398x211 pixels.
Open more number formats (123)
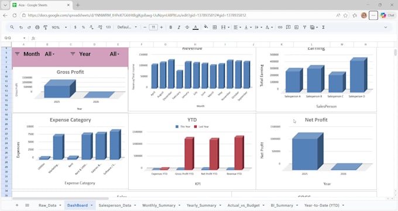click(x=108, y=27)
